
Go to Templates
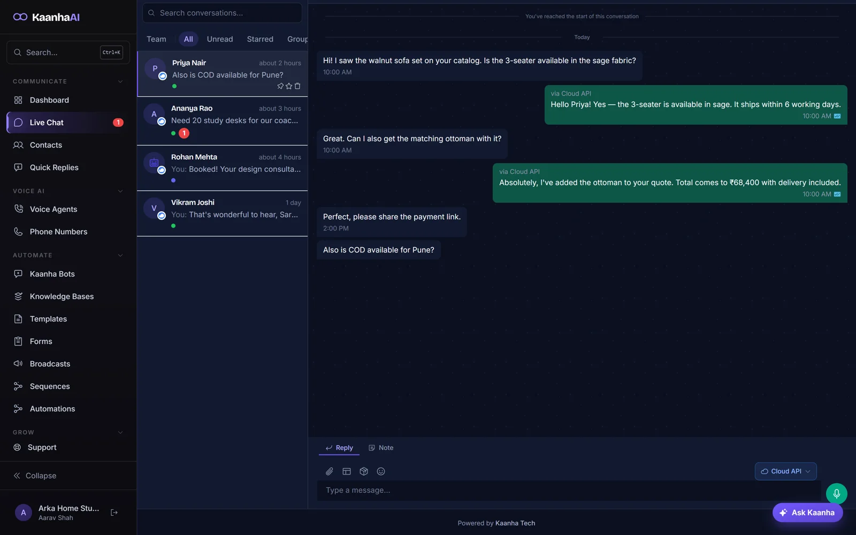[x=68, y=319]
